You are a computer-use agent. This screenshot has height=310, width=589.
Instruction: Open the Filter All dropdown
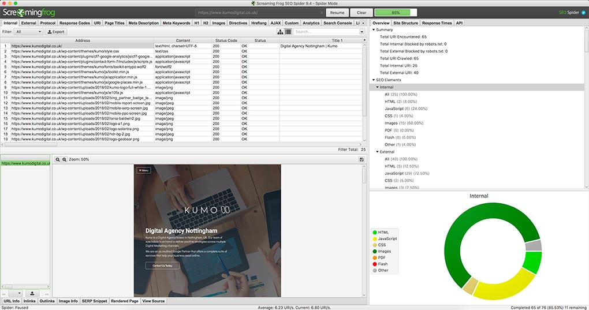(28, 32)
